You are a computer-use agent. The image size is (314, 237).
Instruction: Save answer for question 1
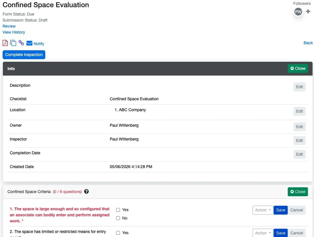click(x=281, y=210)
